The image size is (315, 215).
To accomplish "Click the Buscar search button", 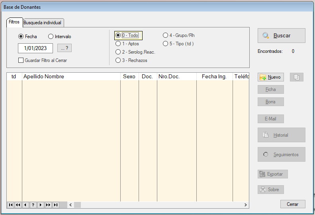I will (281, 35).
